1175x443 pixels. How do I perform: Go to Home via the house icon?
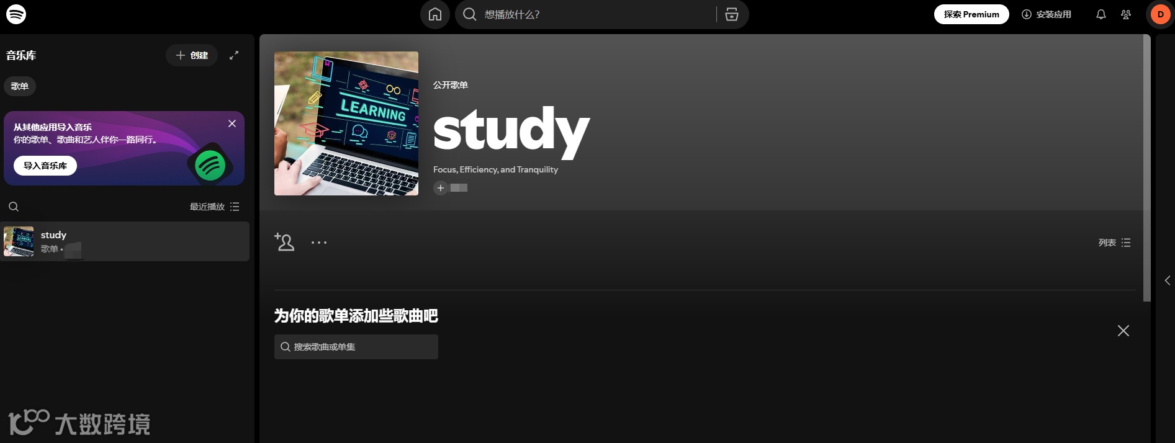pos(435,14)
